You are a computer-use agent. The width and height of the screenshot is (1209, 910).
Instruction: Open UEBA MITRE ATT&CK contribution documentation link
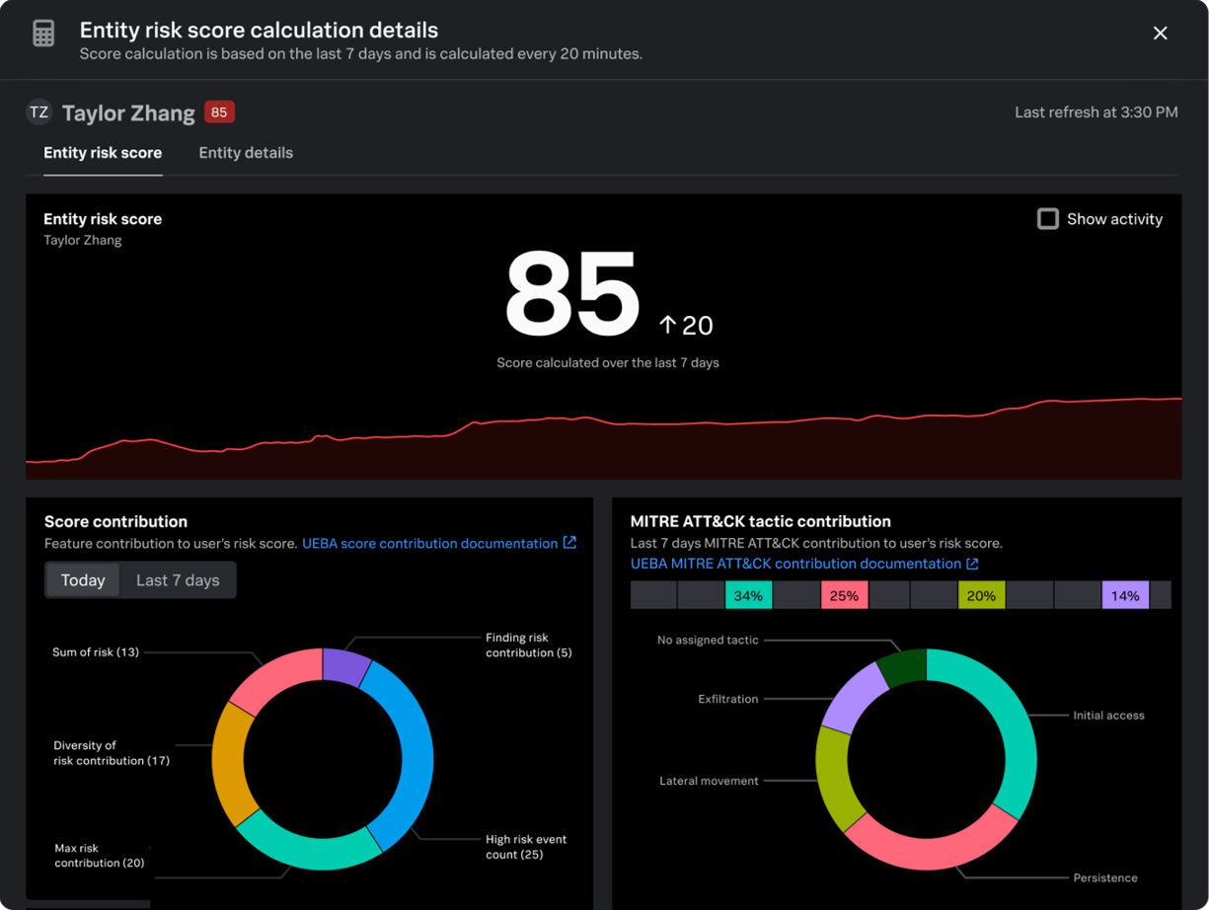click(795, 564)
